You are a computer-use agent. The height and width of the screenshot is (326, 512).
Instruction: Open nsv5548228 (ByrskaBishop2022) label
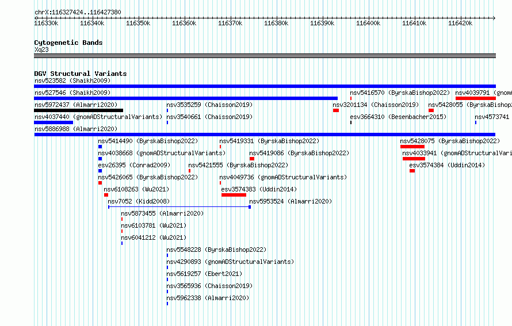(216, 250)
